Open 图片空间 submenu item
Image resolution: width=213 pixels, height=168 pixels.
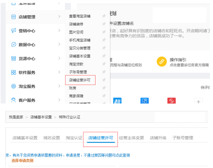click(x=76, y=32)
